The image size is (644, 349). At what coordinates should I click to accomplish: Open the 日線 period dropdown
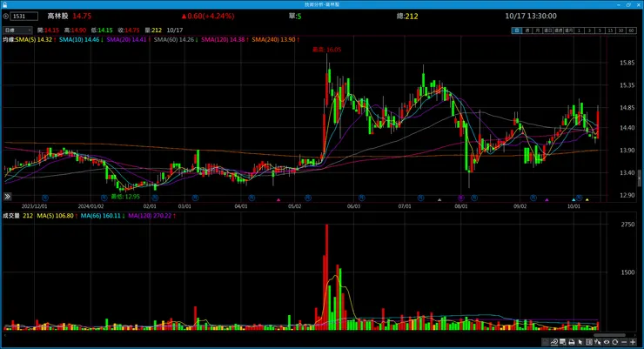(17, 30)
